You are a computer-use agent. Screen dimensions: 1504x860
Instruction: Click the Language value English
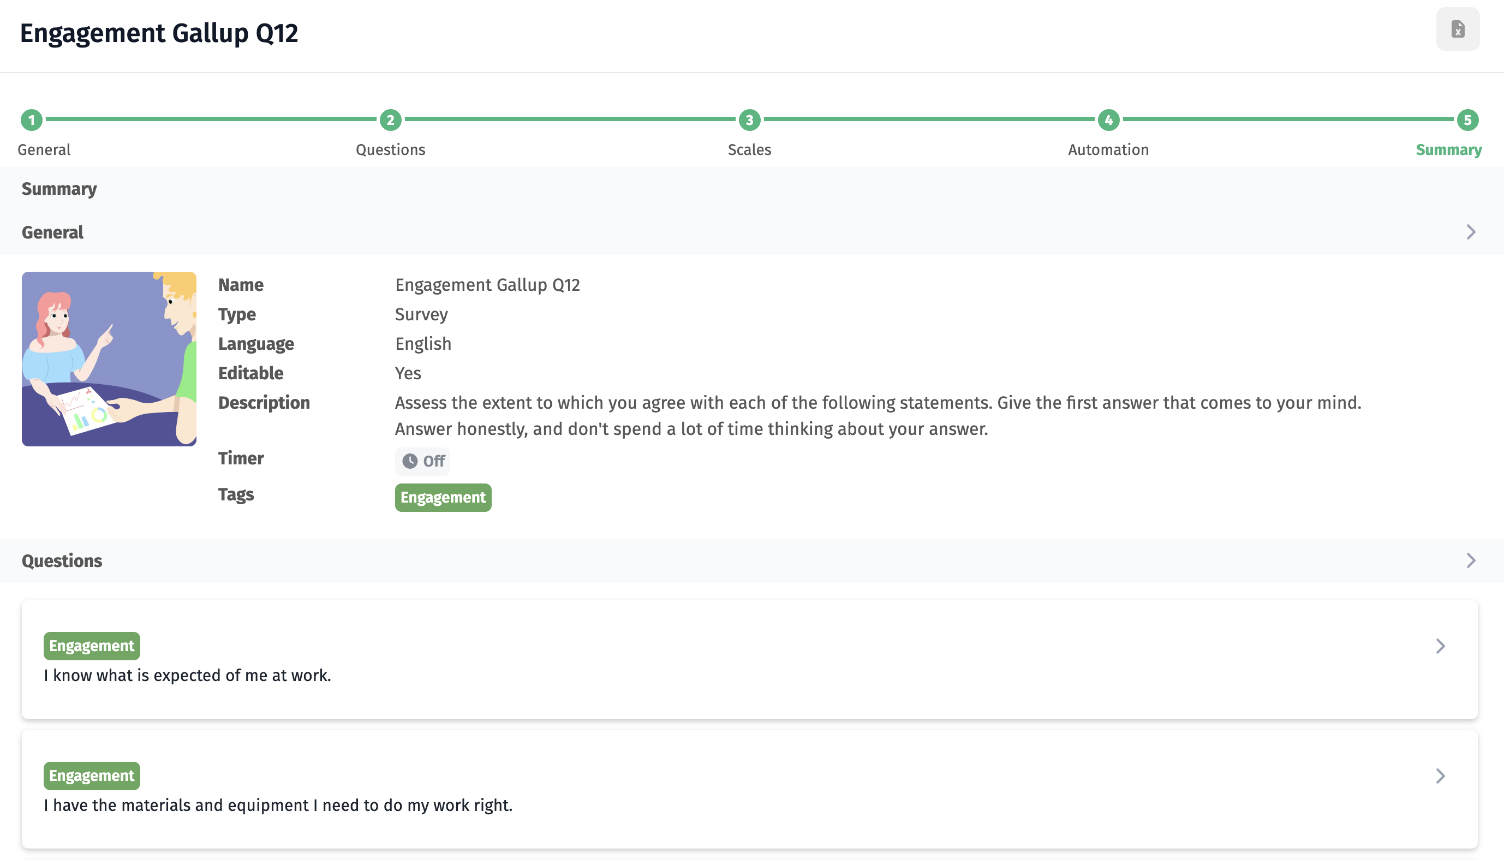tap(423, 344)
